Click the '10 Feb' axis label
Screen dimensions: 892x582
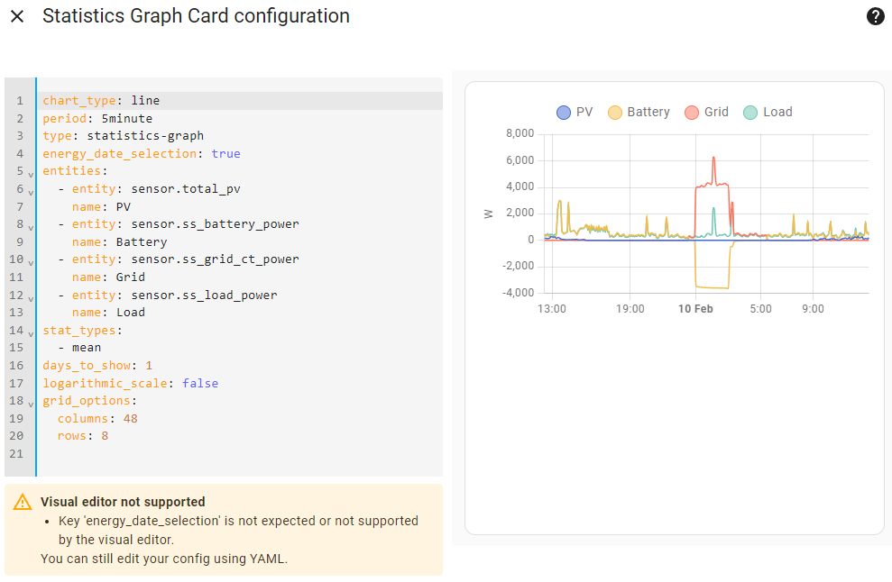(x=695, y=309)
